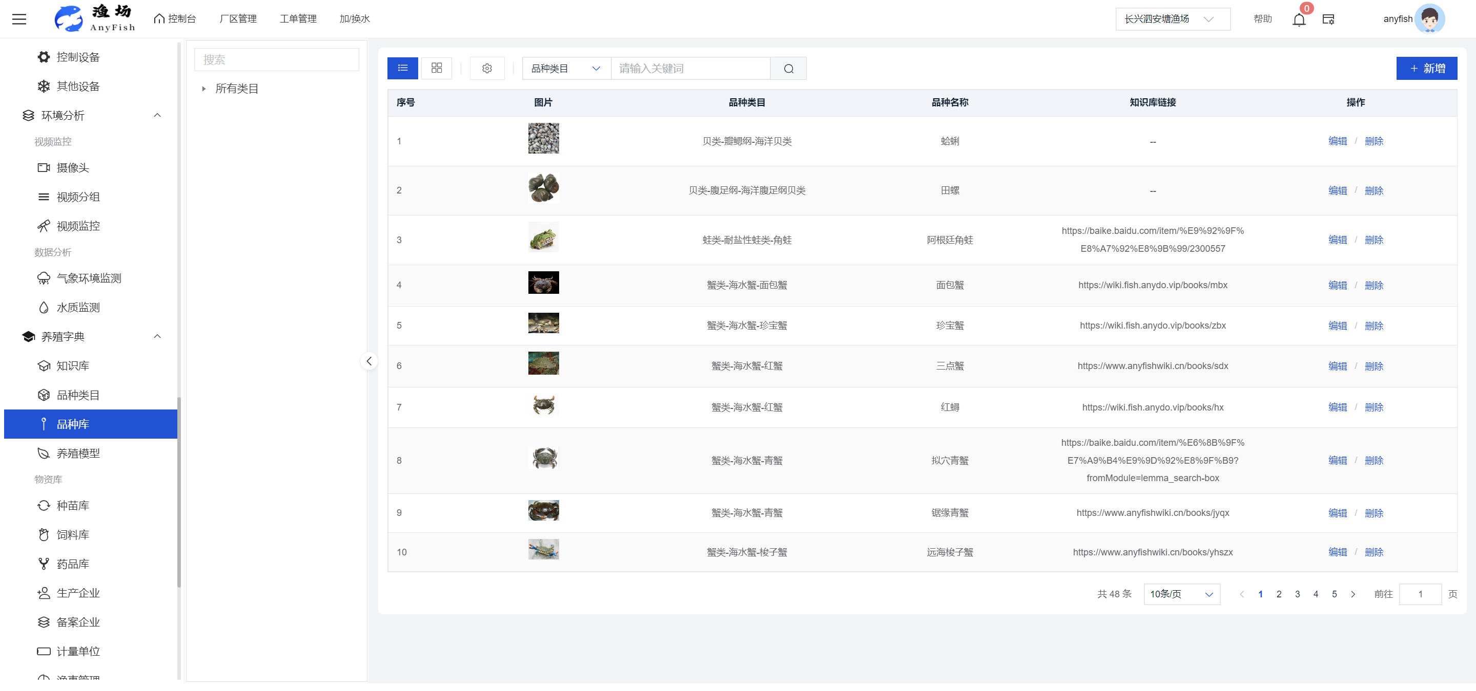Image resolution: width=1476 pixels, height=691 pixels.
Task: Switch to grid card view
Action: point(436,69)
